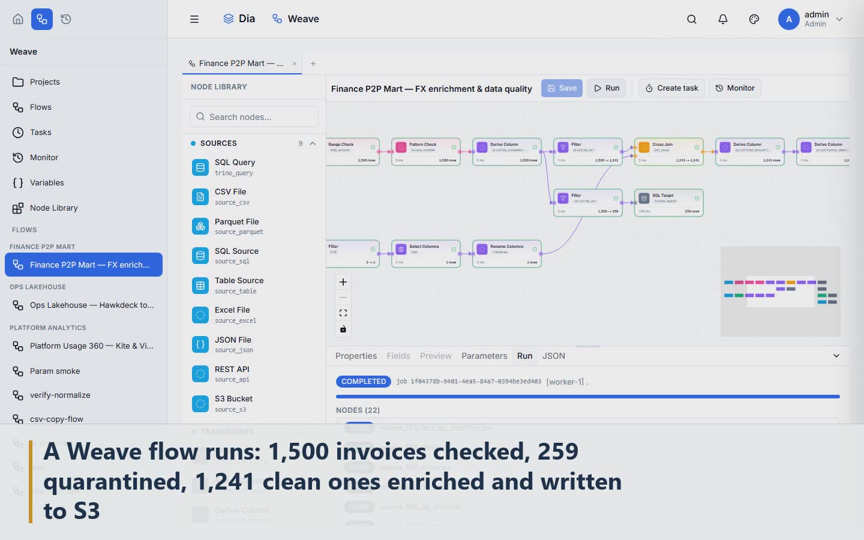
Task: Go to the home icon in top-left
Action: coord(18,19)
